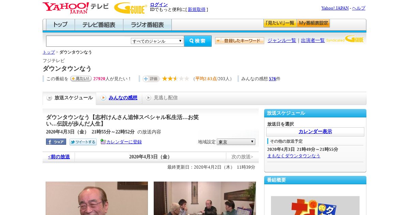Click the greyed 次の放送> link
This screenshot has width=409, height=215.
coord(242,157)
